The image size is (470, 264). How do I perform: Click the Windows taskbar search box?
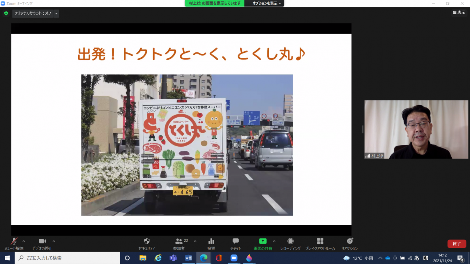pyautogui.click(x=68, y=258)
